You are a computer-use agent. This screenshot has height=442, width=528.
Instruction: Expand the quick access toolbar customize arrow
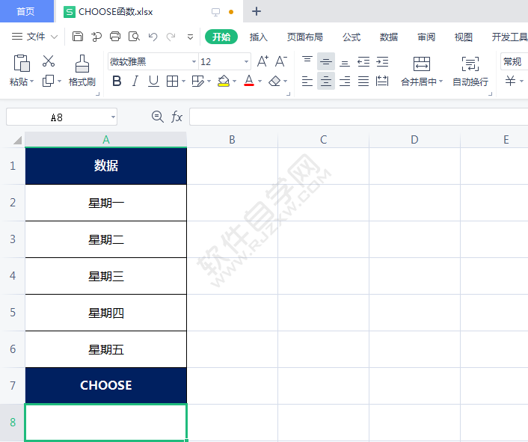point(190,37)
